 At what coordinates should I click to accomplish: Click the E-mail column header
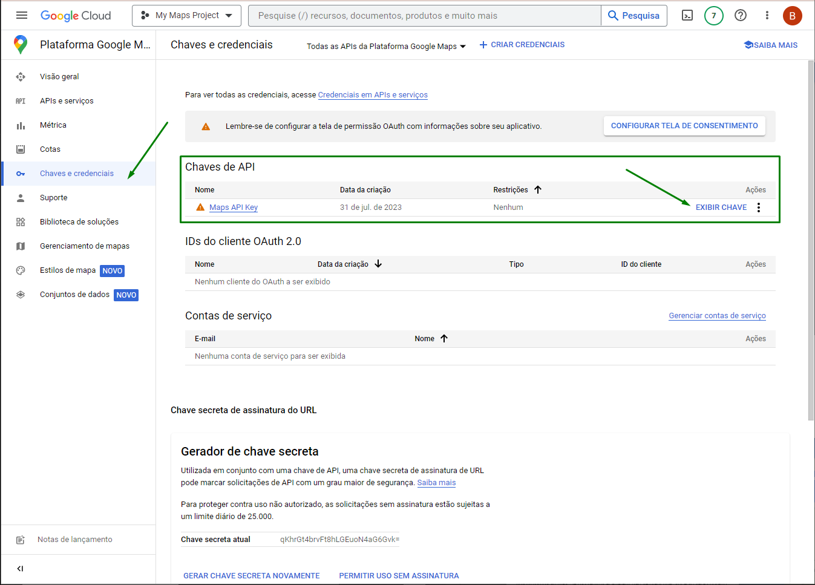(205, 339)
